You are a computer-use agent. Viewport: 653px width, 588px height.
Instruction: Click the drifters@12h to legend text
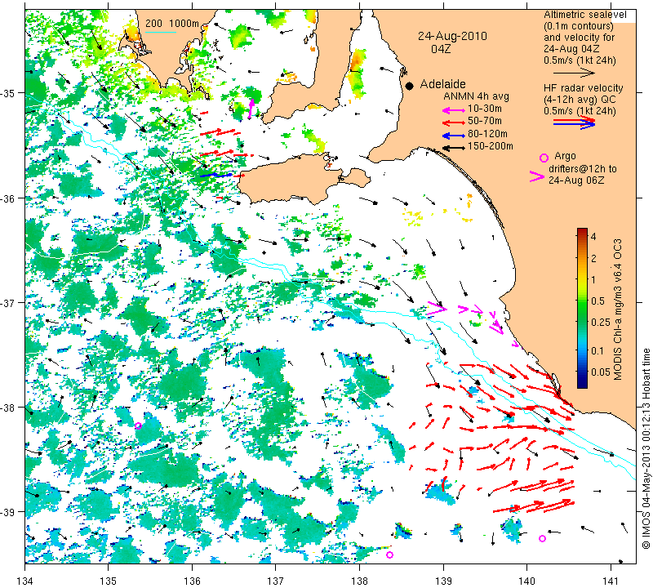pyautogui.click(x=582, y=169)
